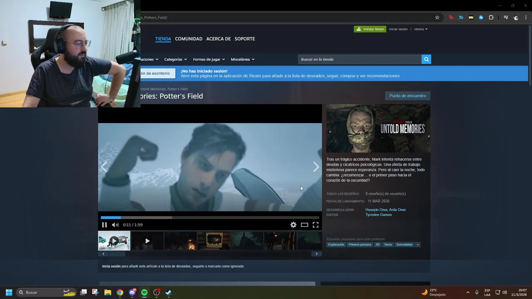Screen dimensions: 532x299
Task: Pause the trailer video
Action: (104, 225)
